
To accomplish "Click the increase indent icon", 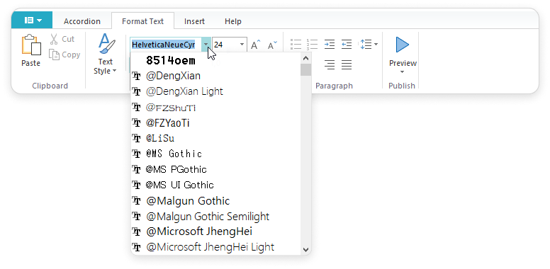I will point(330,45).
